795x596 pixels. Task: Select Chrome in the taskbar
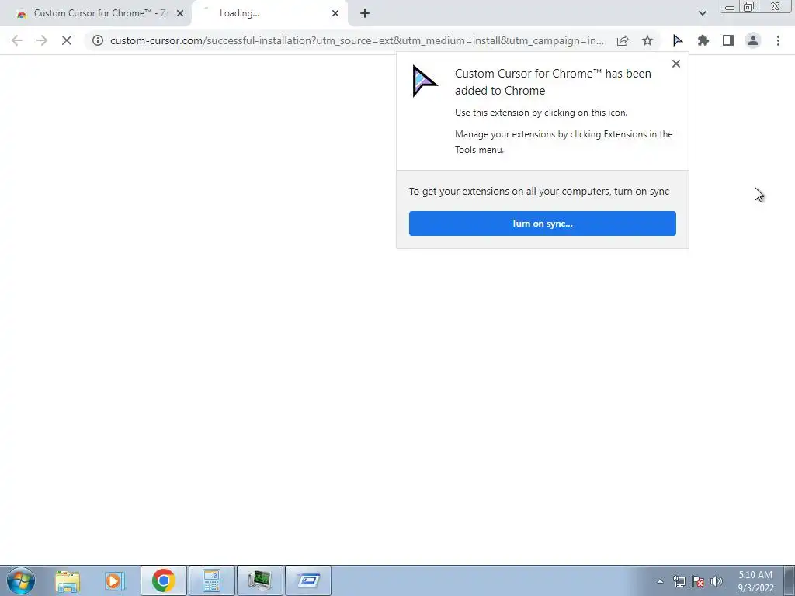pos(163,580)
